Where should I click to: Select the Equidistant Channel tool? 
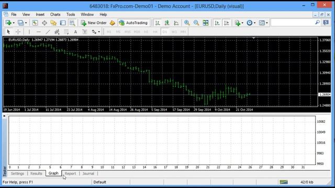pos(57,32)
